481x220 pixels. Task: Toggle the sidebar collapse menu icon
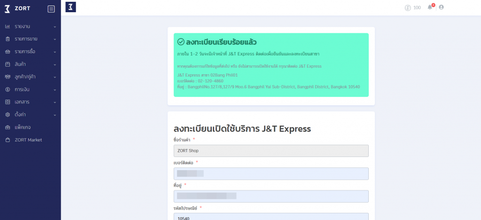pyautogui.click(x=51, y=9)
